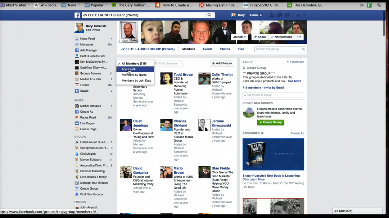
Task: Open Daryl profile in blue bar
Action: point(238,15)
